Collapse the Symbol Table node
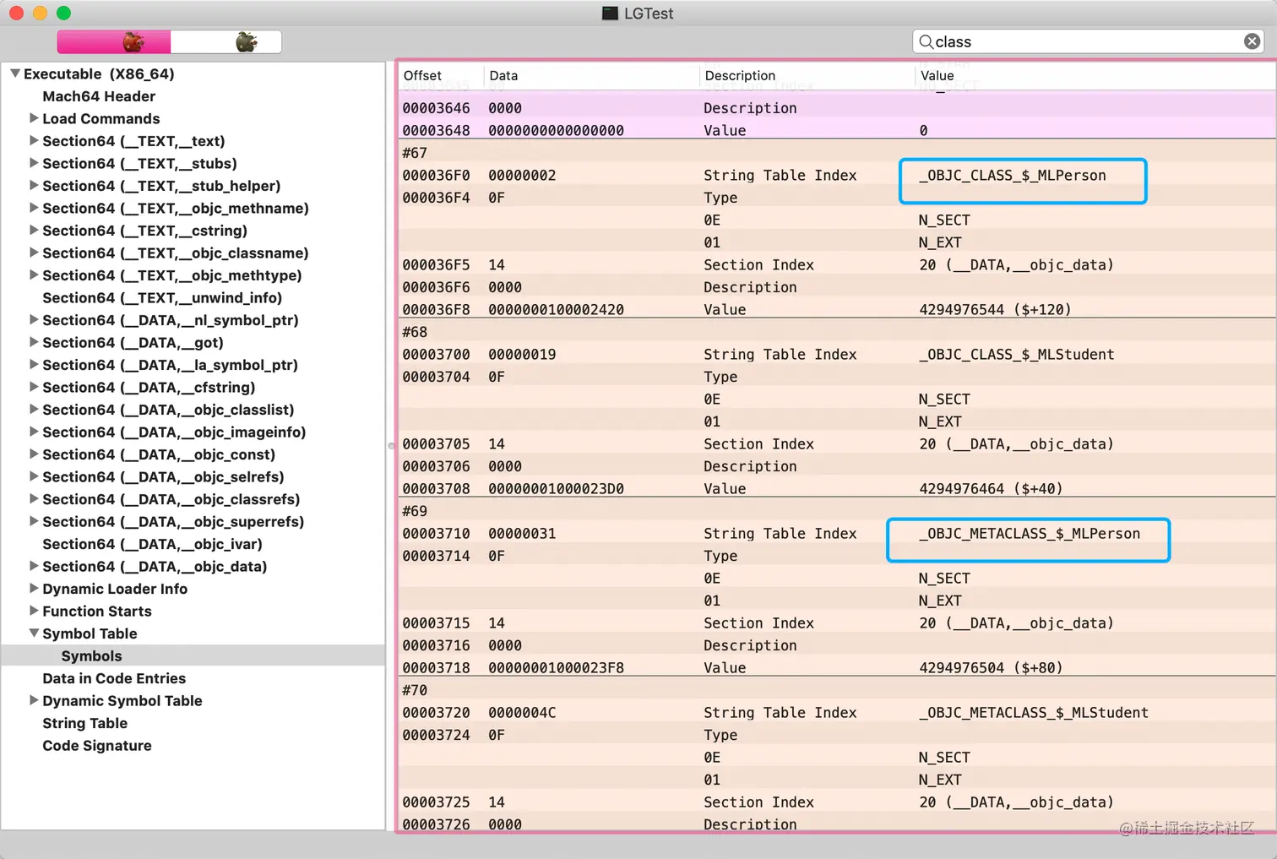The height and width of the screenshot is (859, 1277). click(34, 633)
